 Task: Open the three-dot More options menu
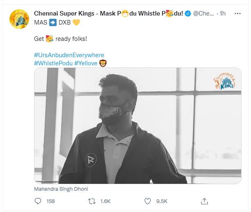coord(237,13)
